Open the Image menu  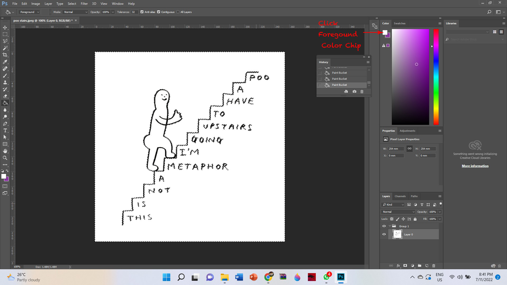(36, 4)
